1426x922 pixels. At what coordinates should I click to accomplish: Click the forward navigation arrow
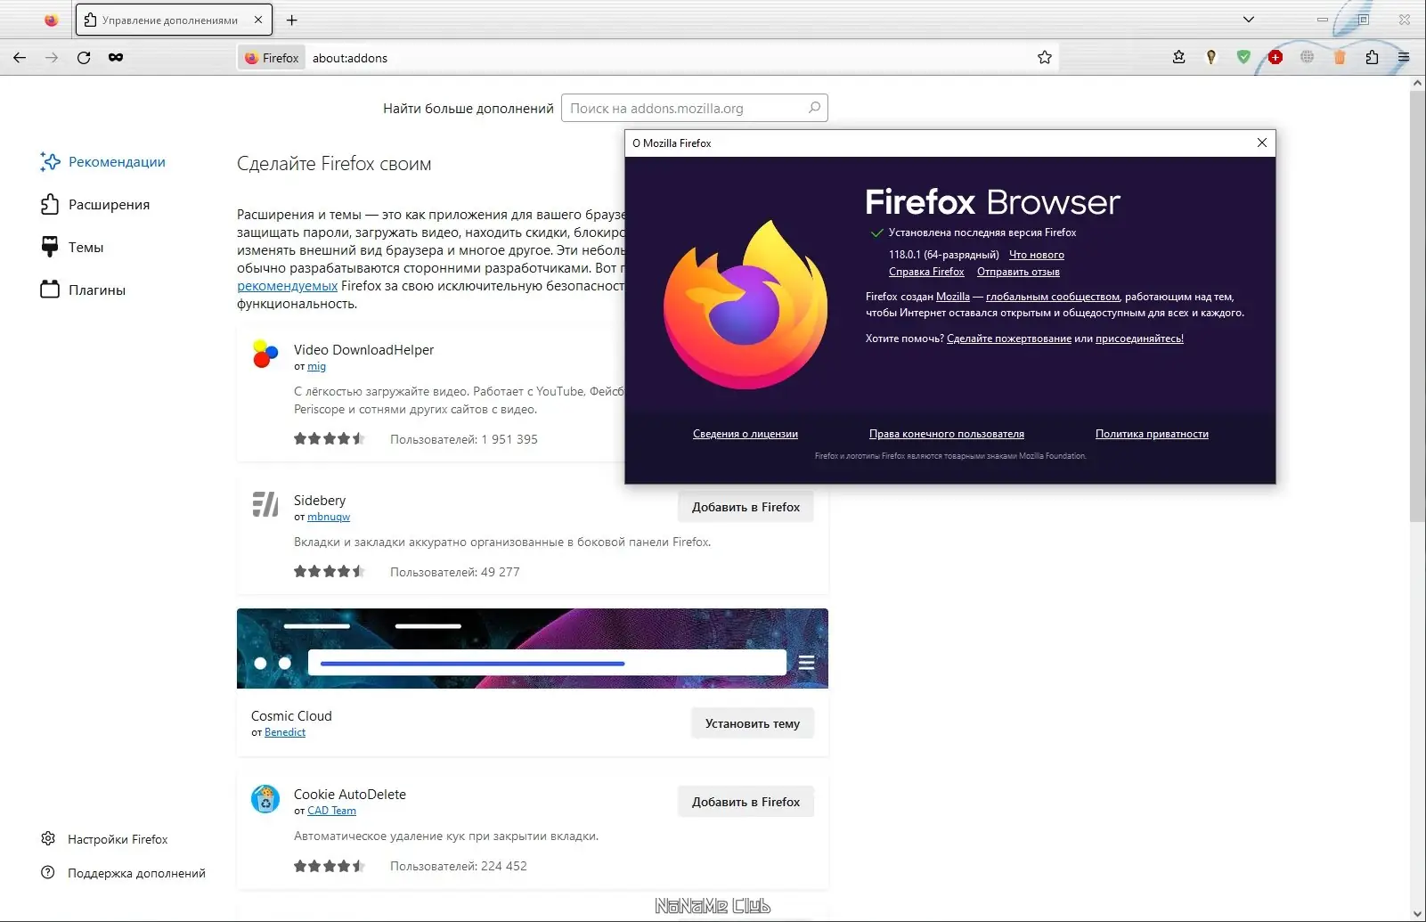(x=52, y=58)
